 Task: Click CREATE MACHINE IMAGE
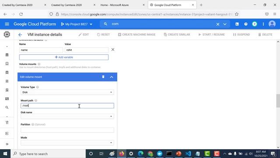[x=137, y=35]
